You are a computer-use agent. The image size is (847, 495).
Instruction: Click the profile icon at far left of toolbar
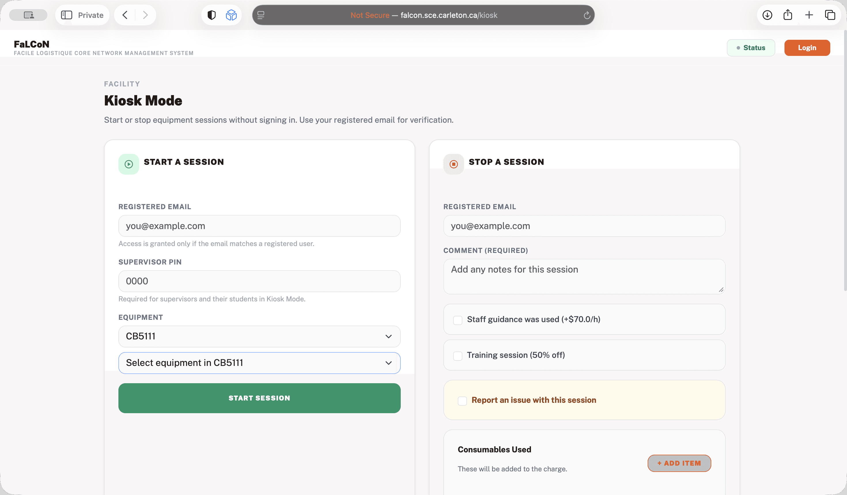(28, 15)
